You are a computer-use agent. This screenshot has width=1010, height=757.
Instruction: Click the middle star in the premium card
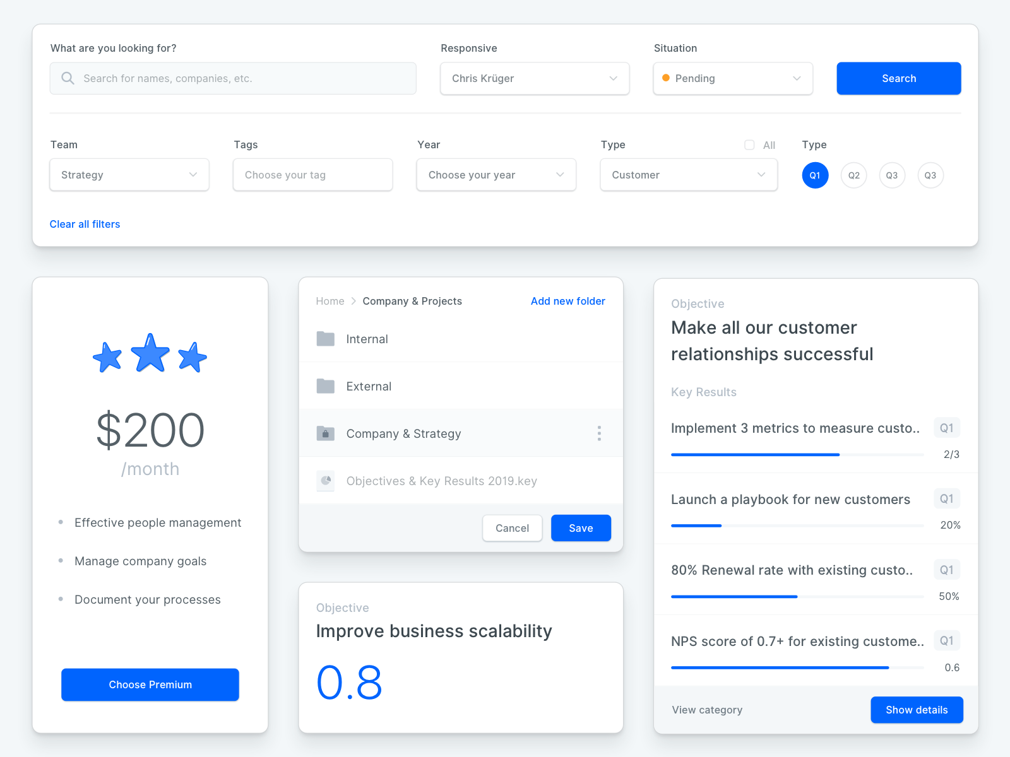(x=150, y=353)
